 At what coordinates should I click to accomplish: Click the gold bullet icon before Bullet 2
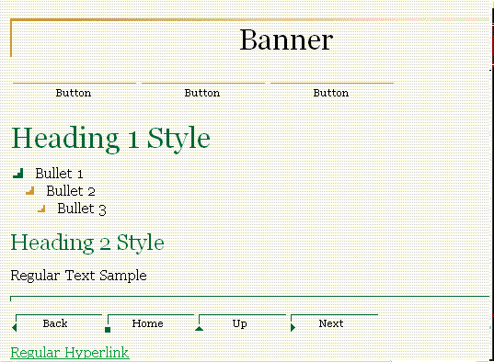click(30, 191)
